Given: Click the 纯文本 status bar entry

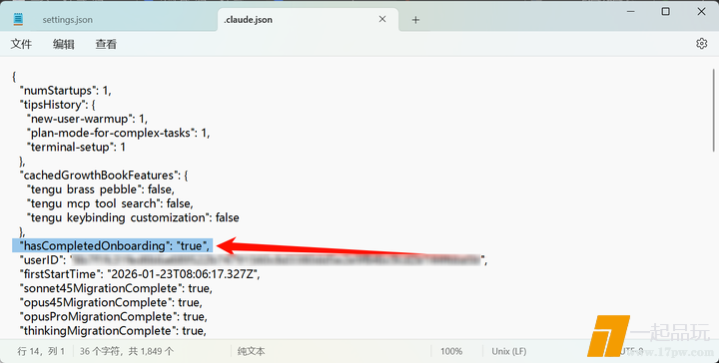Looking at the screenshot, I should point(252,351).
